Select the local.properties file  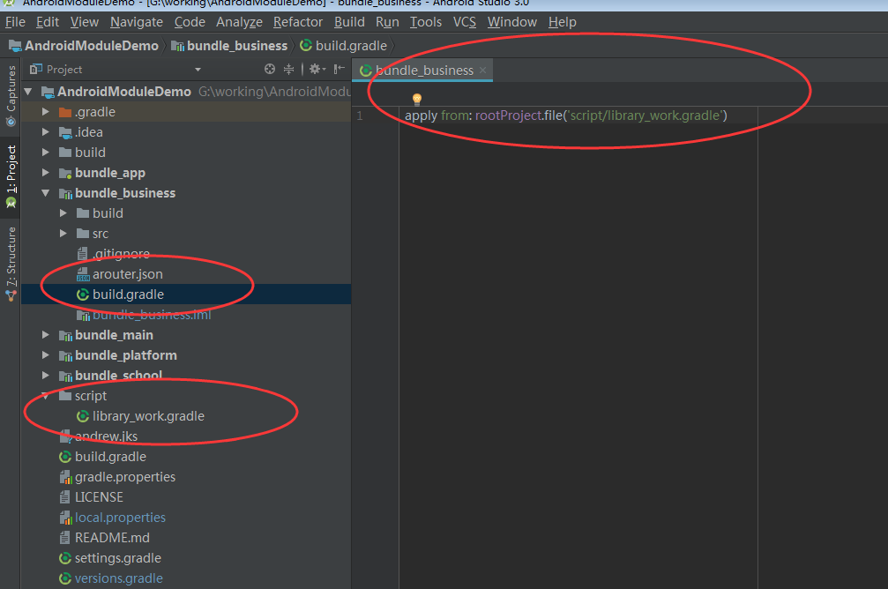pos(120,518)
